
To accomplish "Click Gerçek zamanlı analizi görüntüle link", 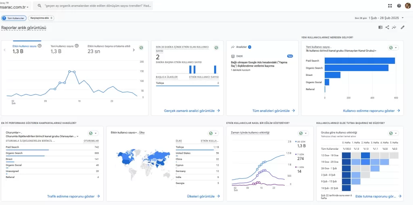I will coord(192,110).
